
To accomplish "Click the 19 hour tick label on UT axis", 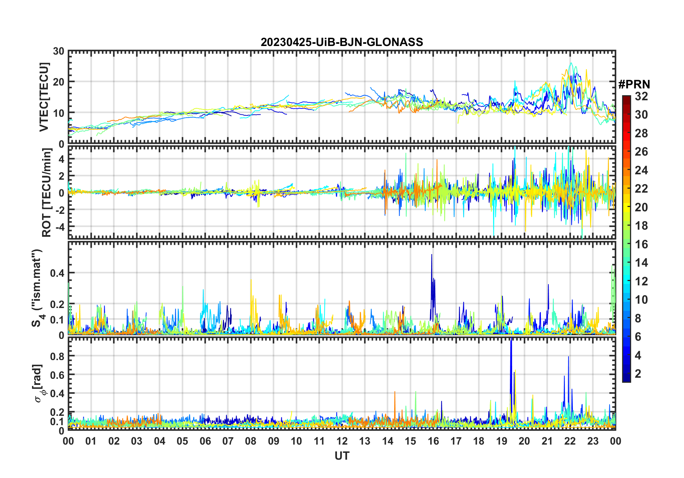I will 501,441.
